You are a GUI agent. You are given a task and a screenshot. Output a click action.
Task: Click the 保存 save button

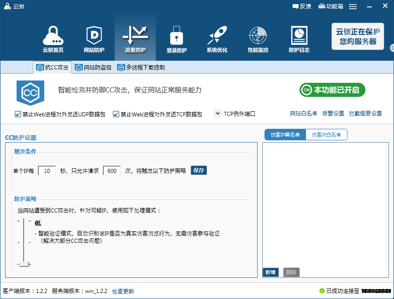pos(199,170)
